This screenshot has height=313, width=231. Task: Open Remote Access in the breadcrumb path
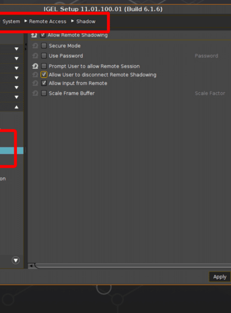click(48, 21)
